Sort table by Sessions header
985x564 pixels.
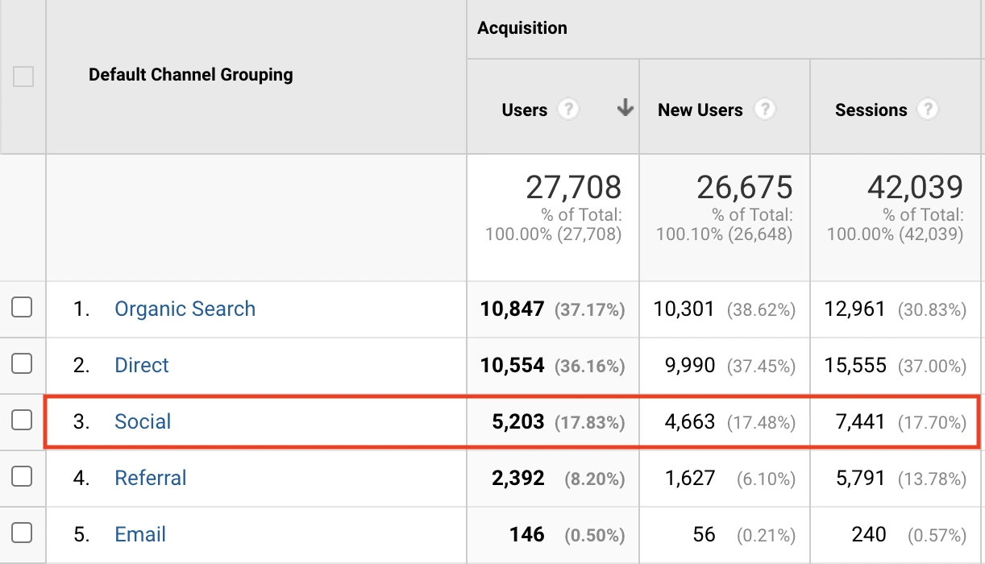click(871, 110)
